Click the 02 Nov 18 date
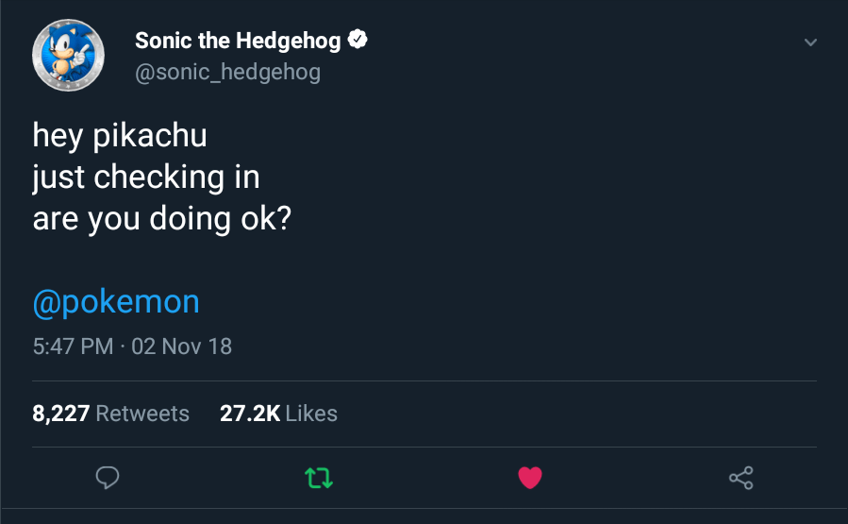 182,347
